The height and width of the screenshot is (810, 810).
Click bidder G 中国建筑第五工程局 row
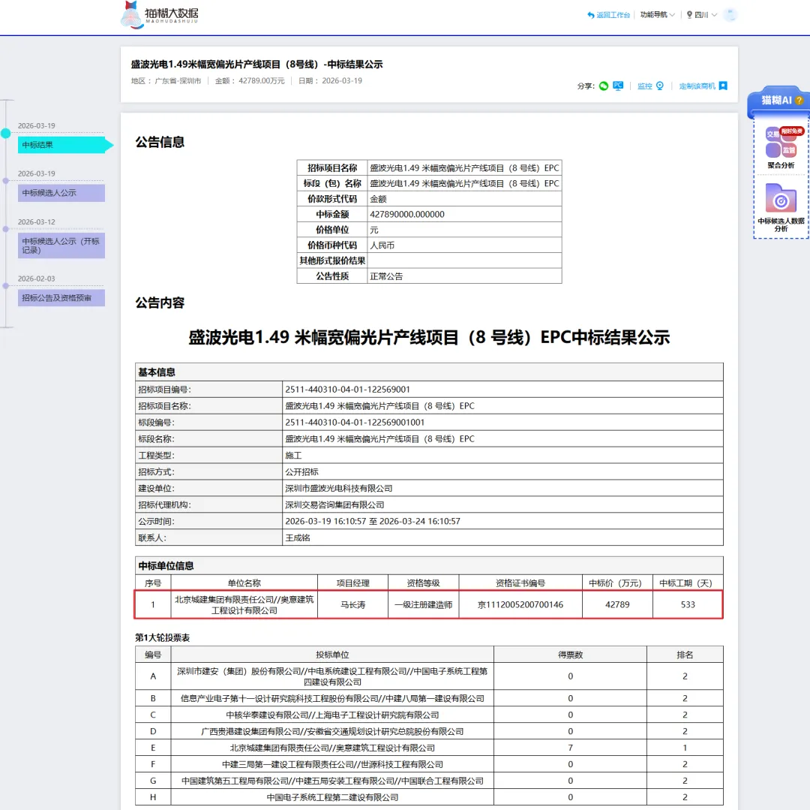click(x=429, y=781)
